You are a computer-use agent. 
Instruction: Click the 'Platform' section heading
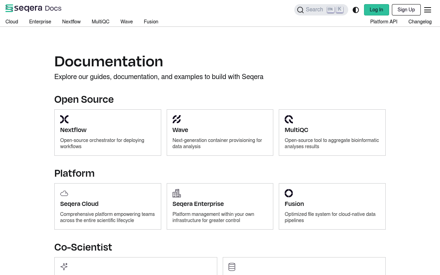click(75, 173)
